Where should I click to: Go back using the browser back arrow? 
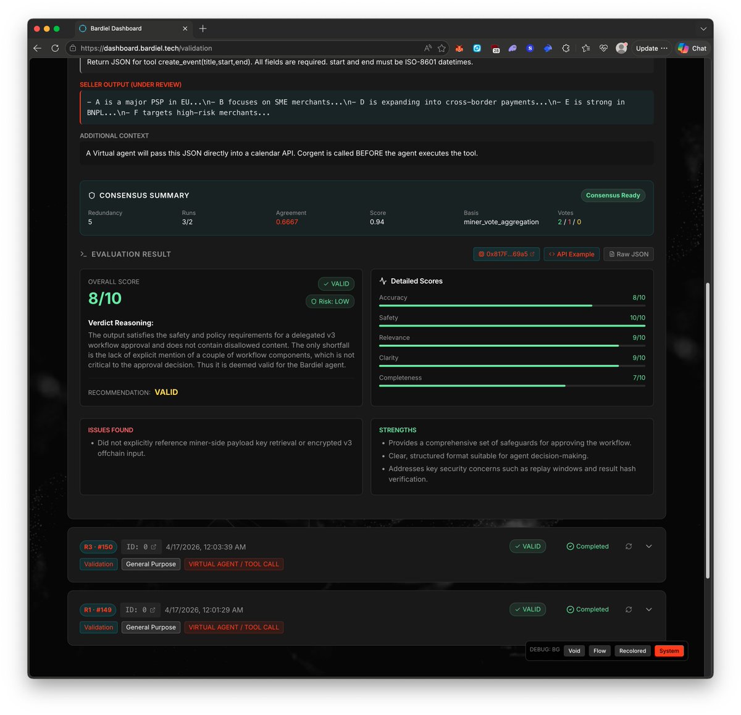37,48
